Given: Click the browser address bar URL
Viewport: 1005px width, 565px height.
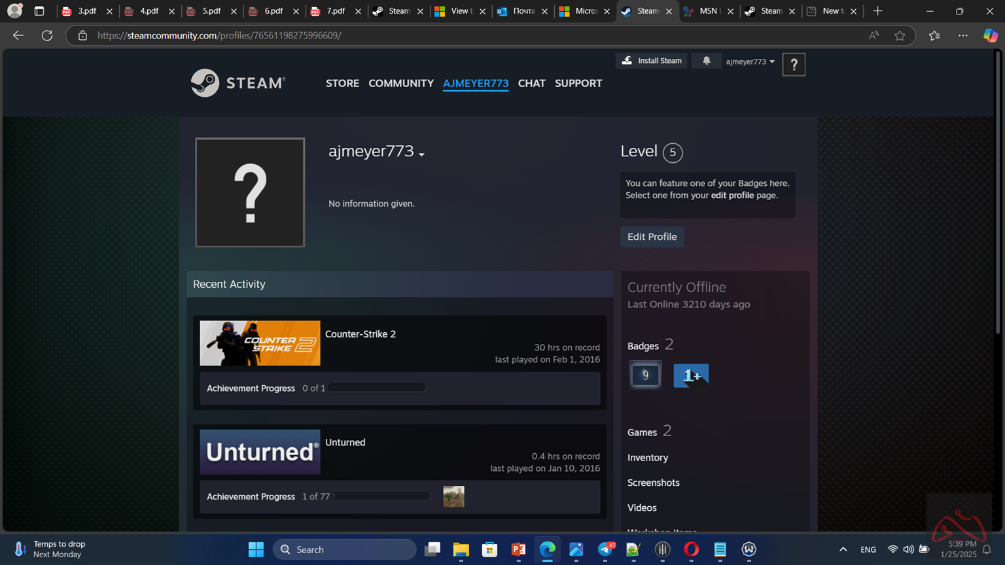Looking at the screenshot, I should point(219,35).
